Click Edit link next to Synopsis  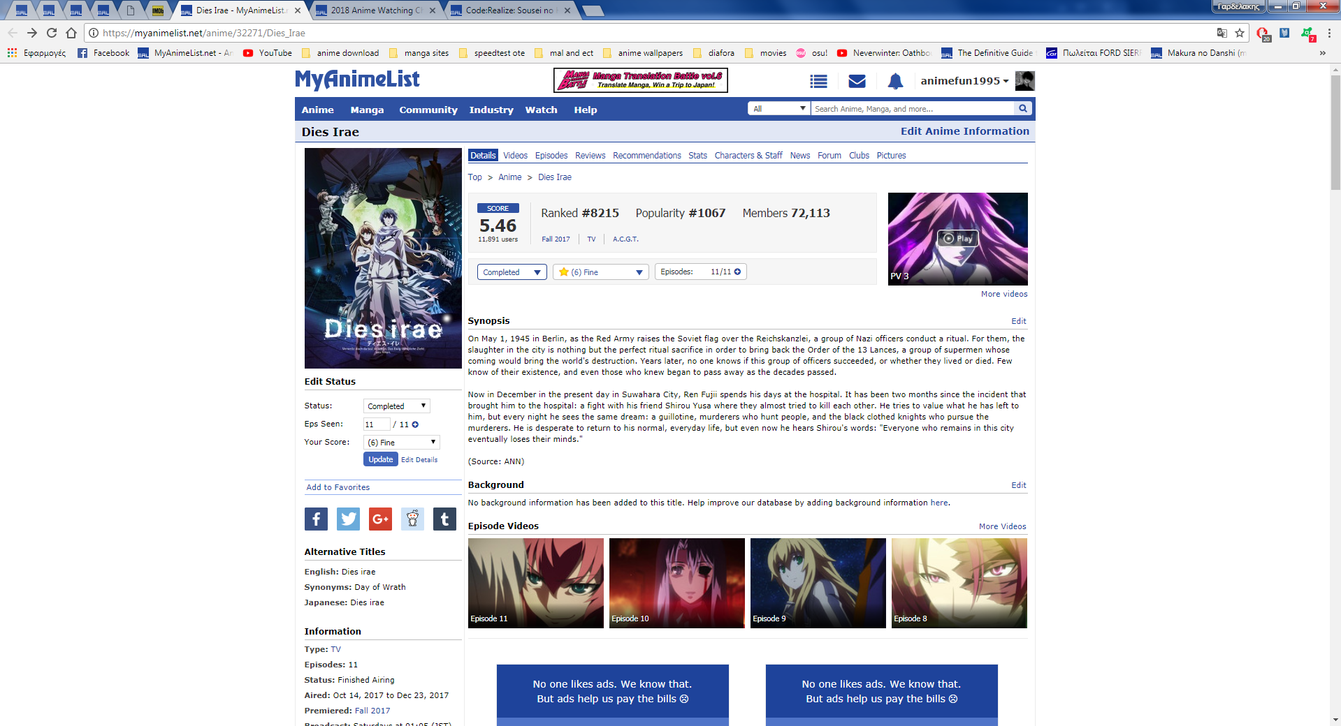point(1019,321)
